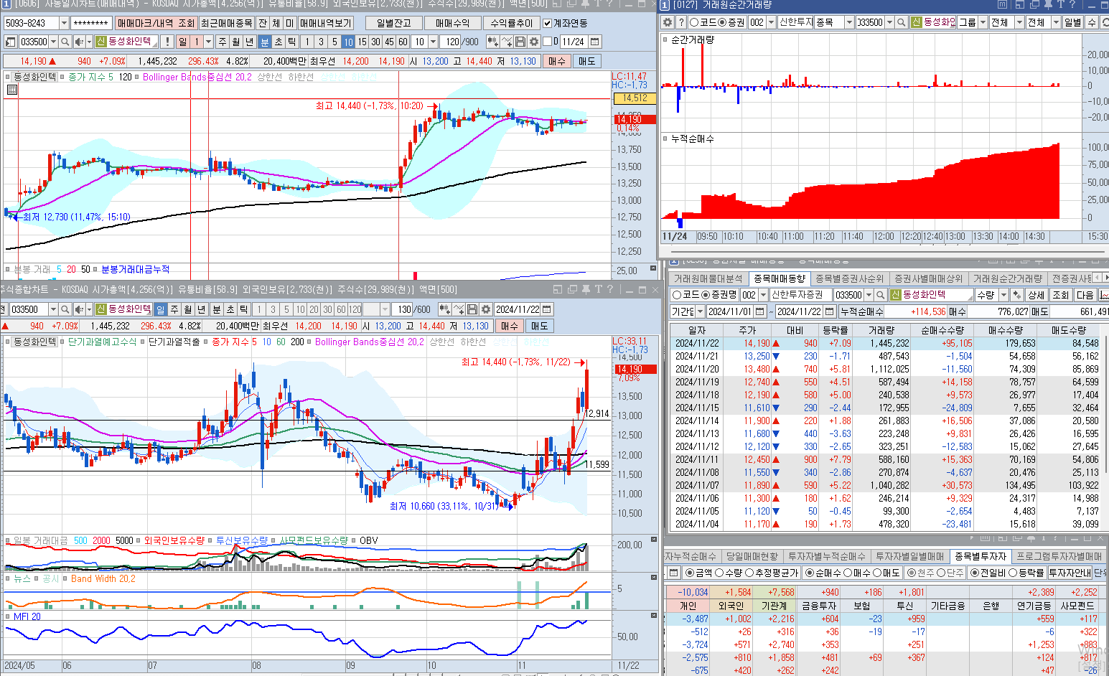Click the chart icon beside 다음 button
Screen dimensions: 1109x676
pos(1104,295)
